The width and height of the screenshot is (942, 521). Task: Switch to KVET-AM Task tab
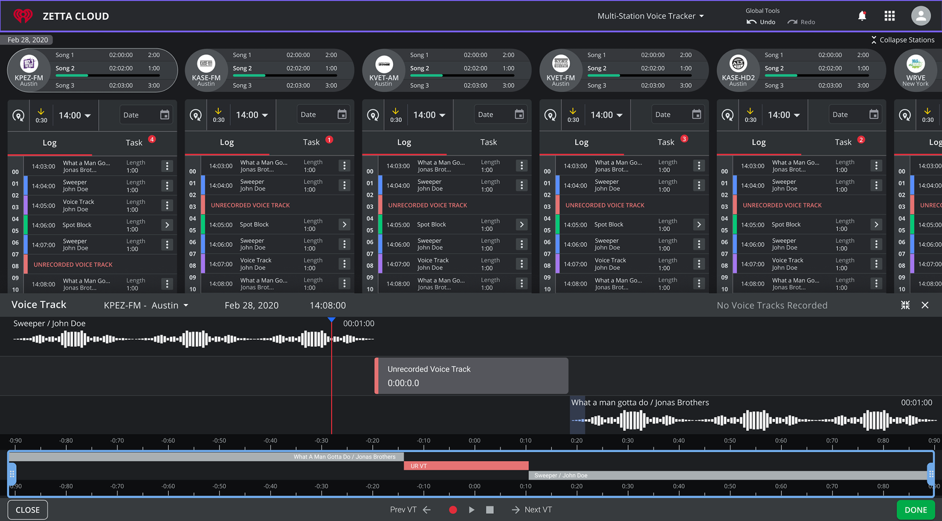click(489, 142)
